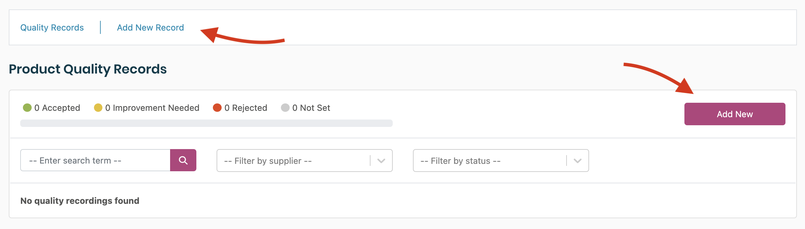Screen dimensions: 805x229
Task: Click the "0 Improvement Needed" count text
Action: pyautogui.click(x=152, y=108)
